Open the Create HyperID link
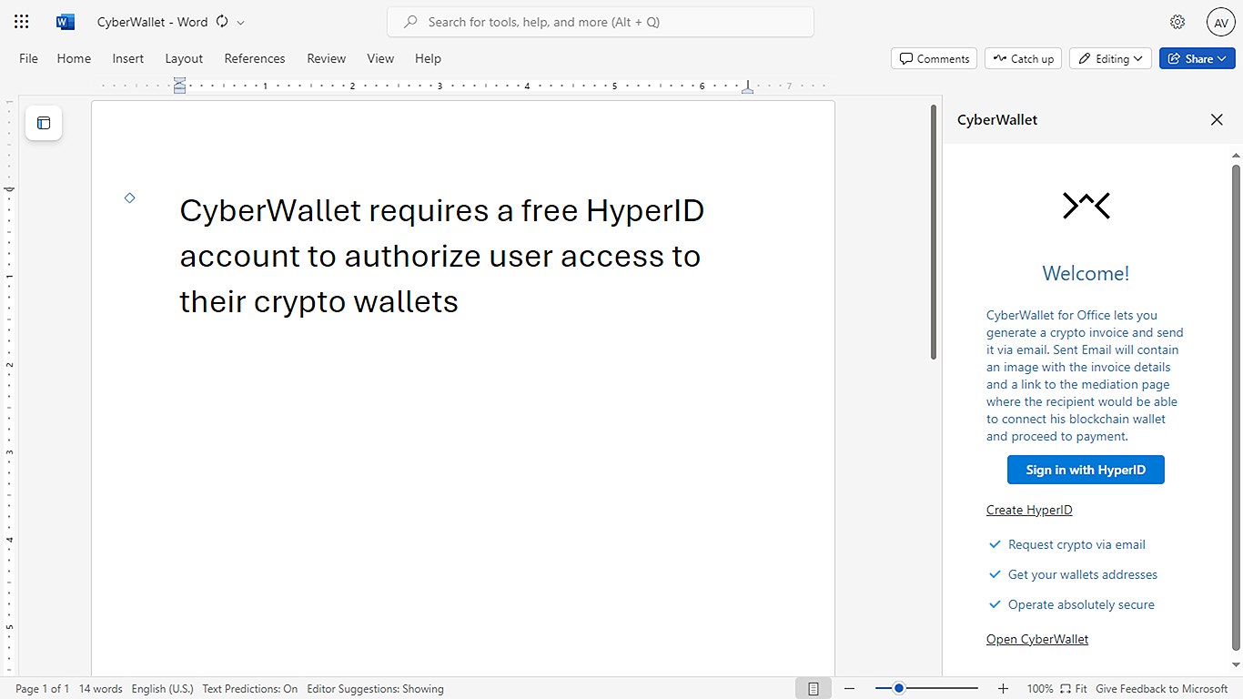 [1029, 510]
